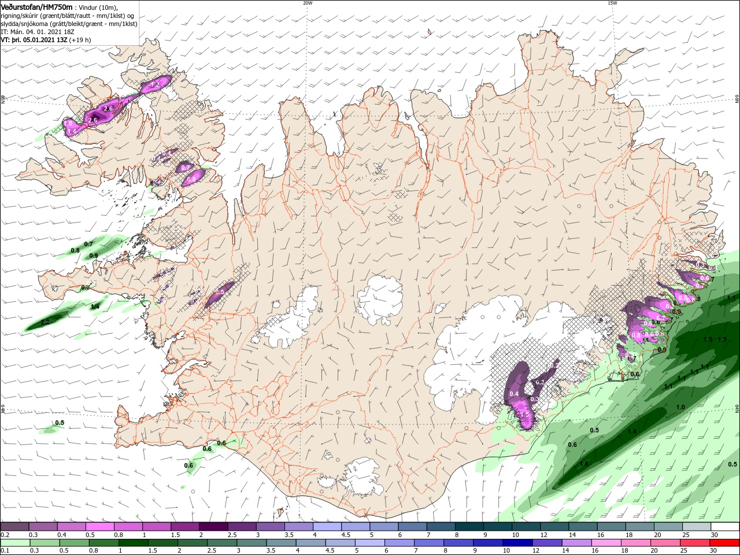Select navy blue swatch above 10 in rain legend
Image resolution: width=740 pixels, height=555 pixels.
pyautogui.click(x=518, y=543)
